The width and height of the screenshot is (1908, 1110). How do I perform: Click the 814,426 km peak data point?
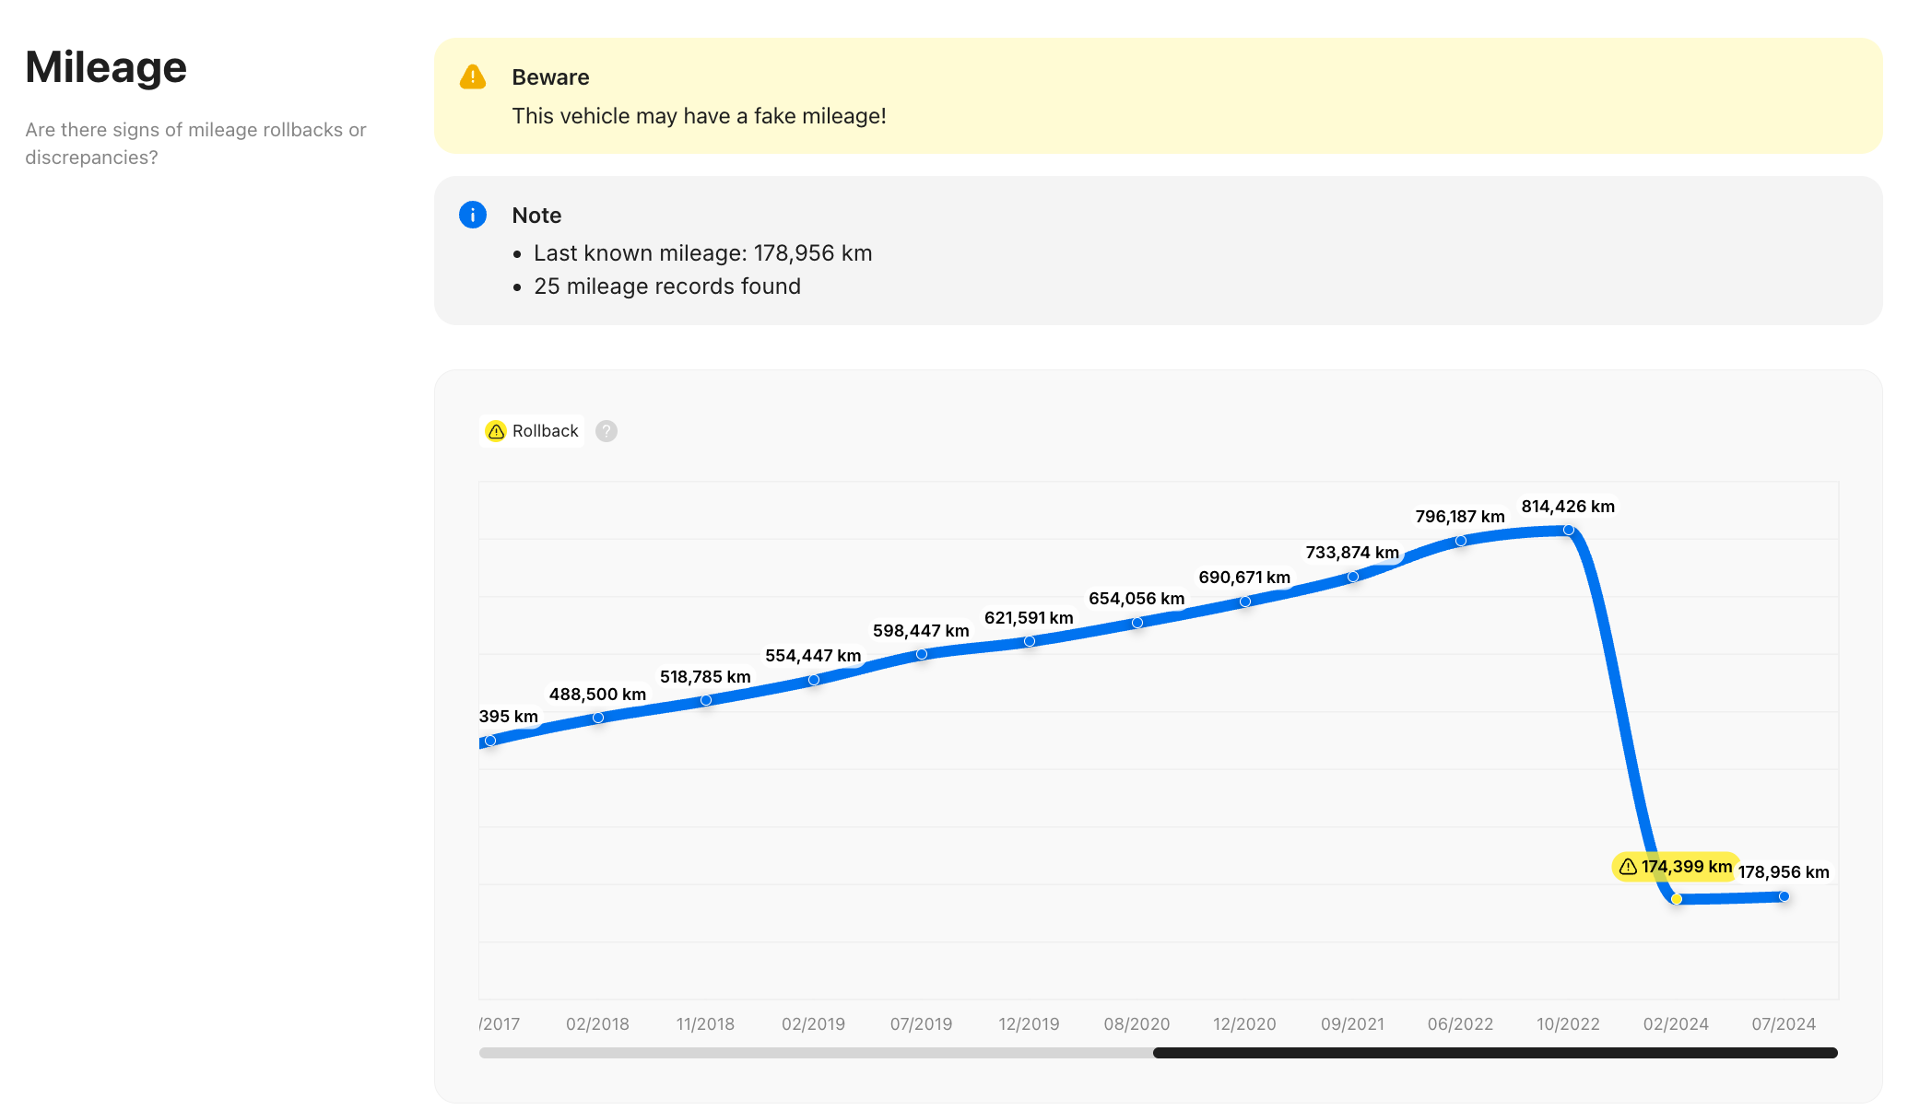1568,530
